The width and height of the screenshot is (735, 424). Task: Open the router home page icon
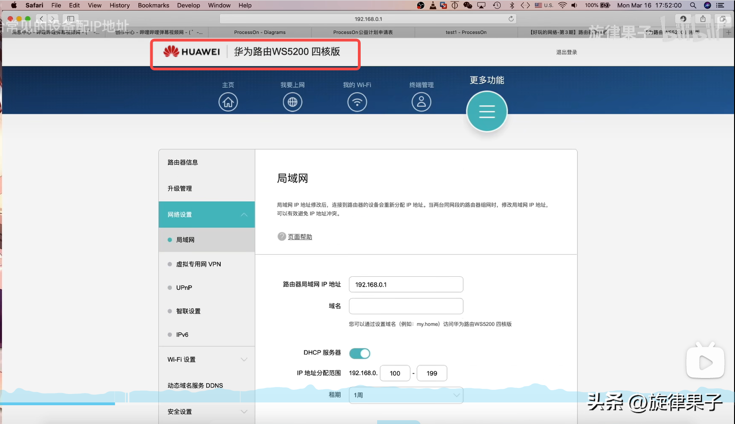[x=228, y=102]
